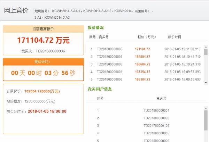Screen dimensions: 209x142
Task: Click the 171104.72 万元 highest price amount
Action: coord(44,40)
